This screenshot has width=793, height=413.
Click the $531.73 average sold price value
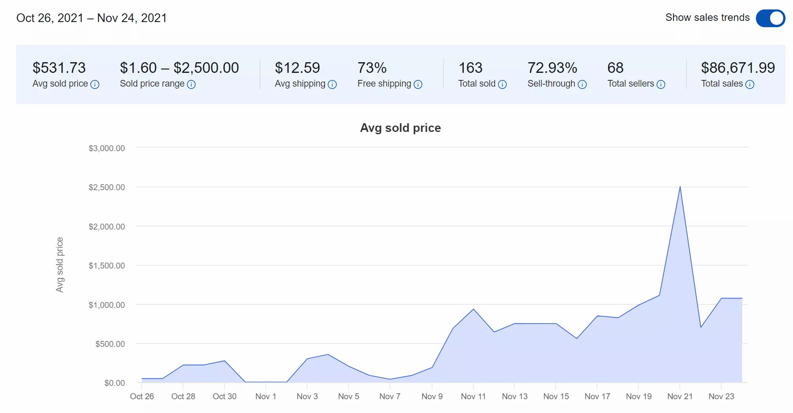tap(59, 68)
